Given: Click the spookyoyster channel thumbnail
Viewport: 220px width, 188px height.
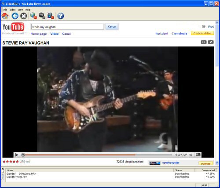Looking at the screenshot, I should point(155,163).
